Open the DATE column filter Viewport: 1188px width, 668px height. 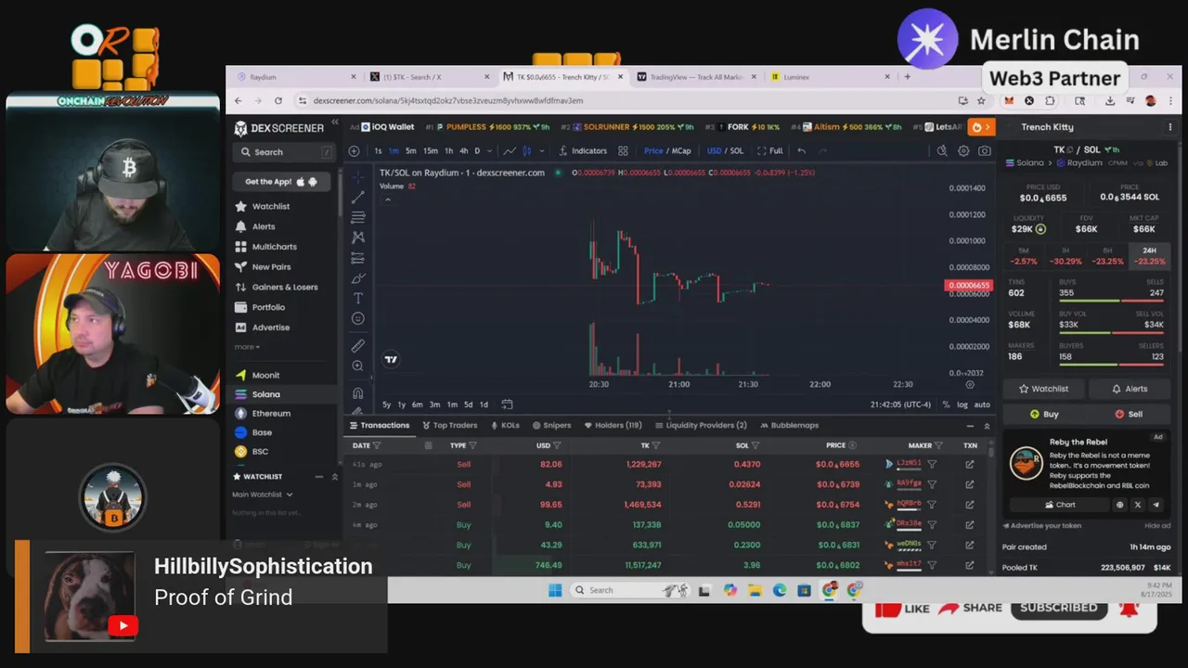point(376,445)
